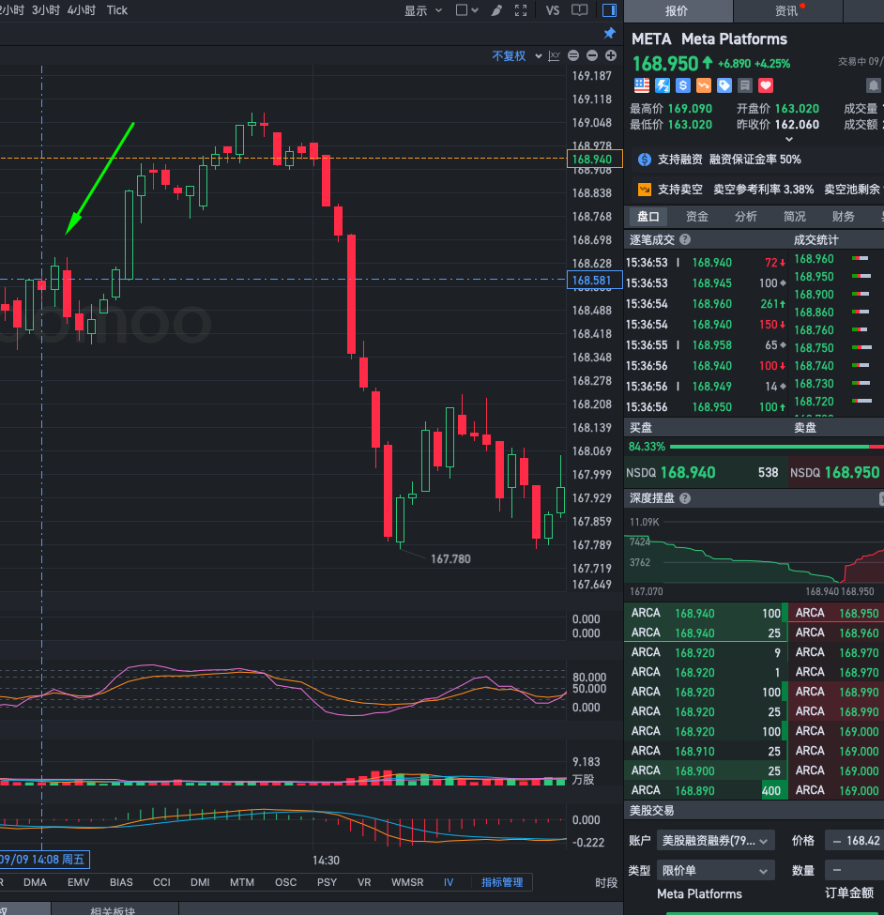Switch chart to 3小时 interval
The width and height of the screenshot is (884, 915).
(x=46, y=10)
